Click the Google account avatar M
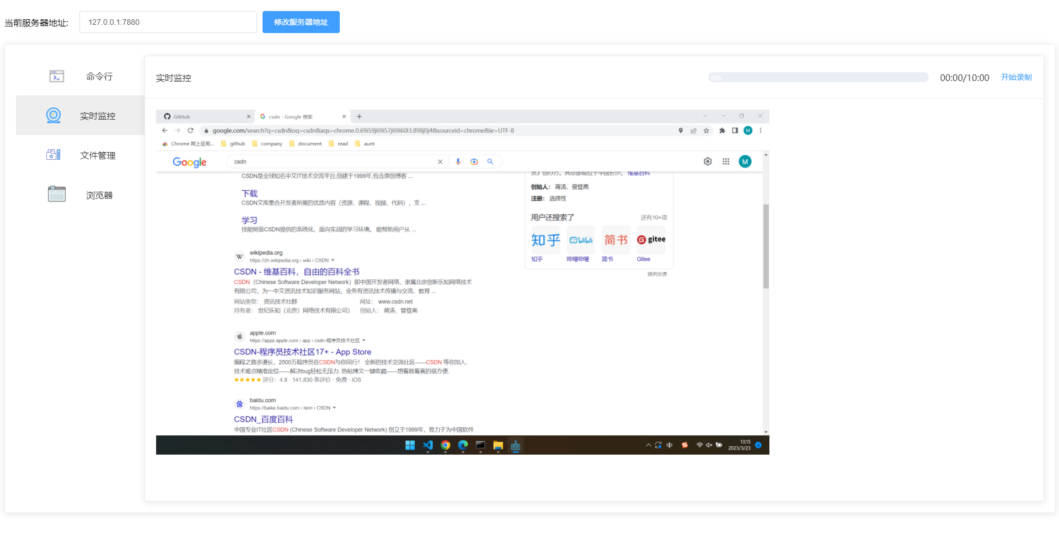This screenshot has height=556, width=1059. [745, 161]
